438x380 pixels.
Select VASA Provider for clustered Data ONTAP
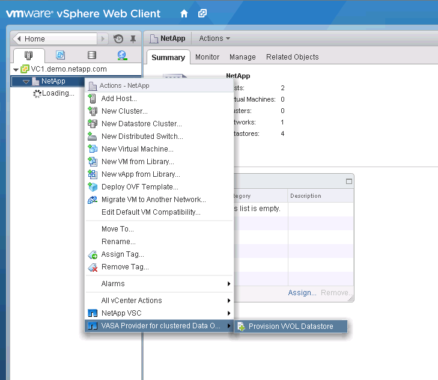tap(159, 326)
